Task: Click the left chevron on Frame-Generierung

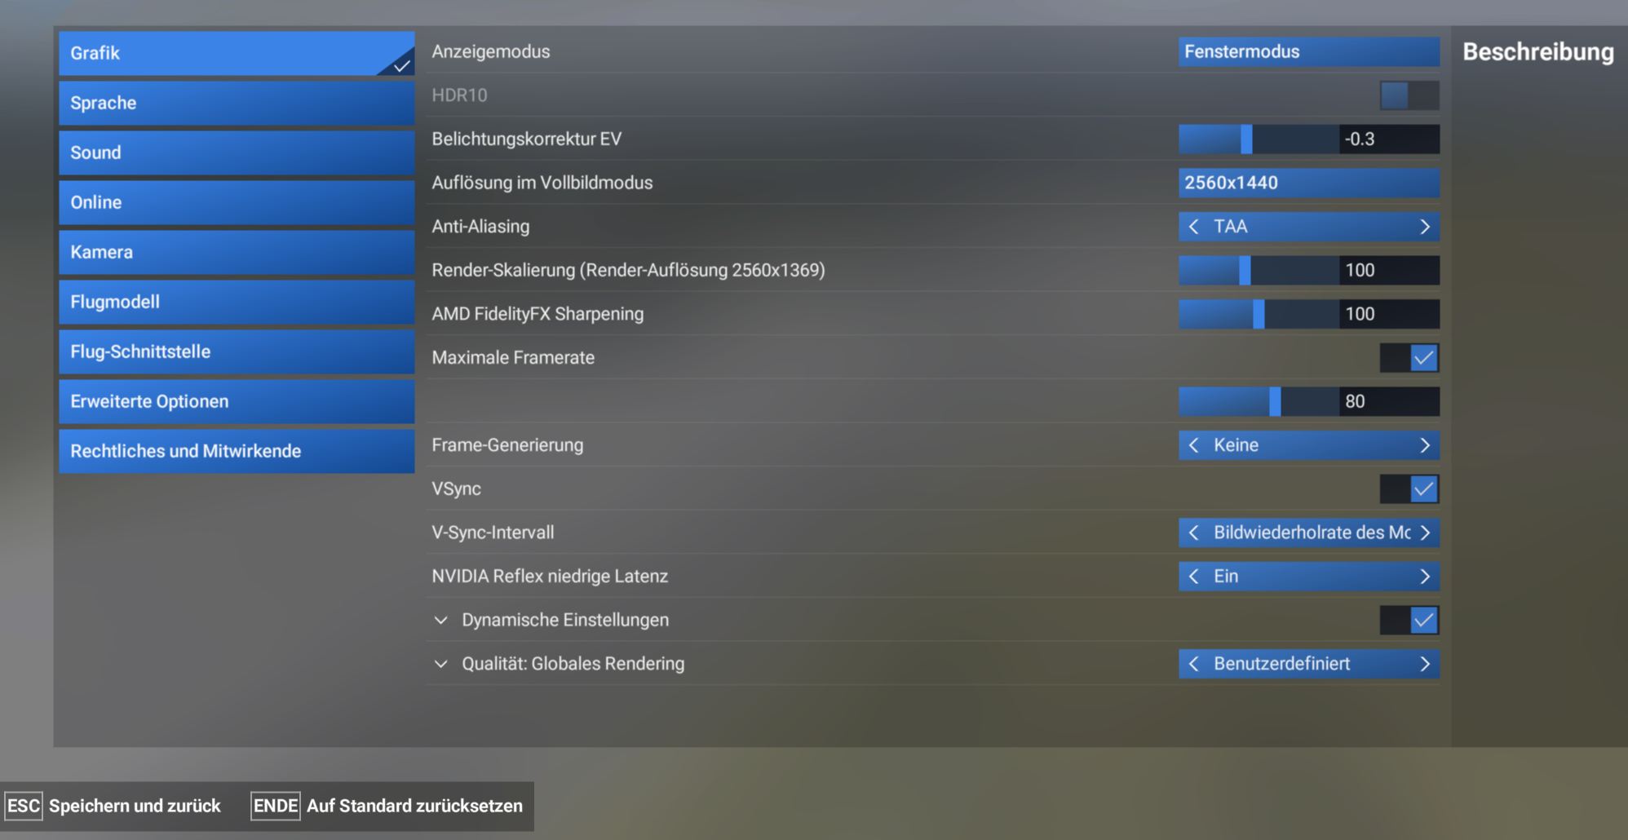Action: tap(1193, 445)
